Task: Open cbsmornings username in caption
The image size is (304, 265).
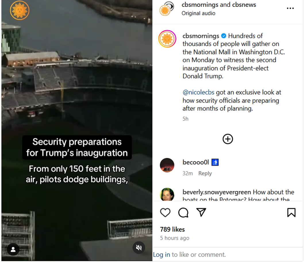Action: click(201, 36)
